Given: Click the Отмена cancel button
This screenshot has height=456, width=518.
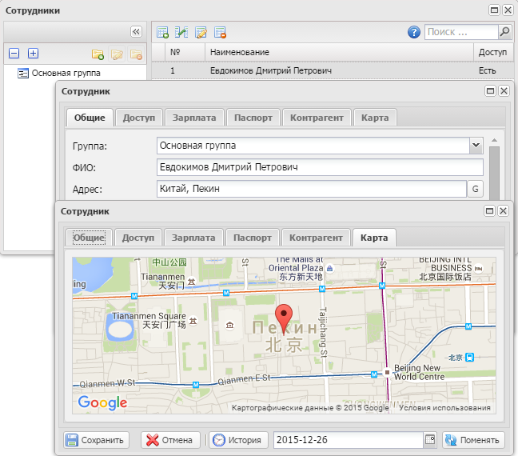Looking at the screenshot, I should (170, 440).
